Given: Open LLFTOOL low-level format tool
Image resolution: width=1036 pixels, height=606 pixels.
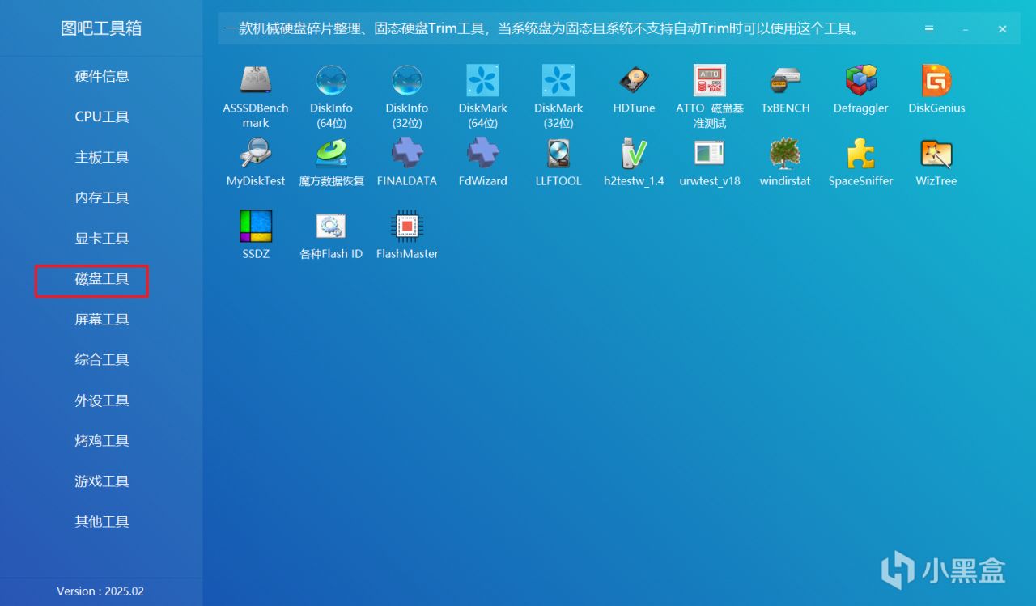Looking at the screenshot, I should pos(558,163).
